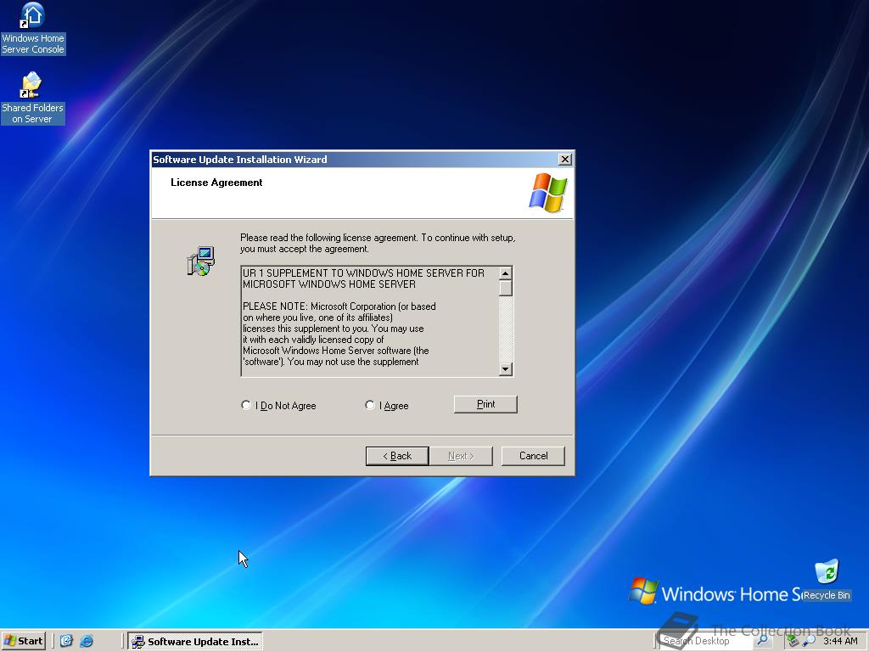The width and height of the screenshot is (869, 652).
Task: Click the license text scroll down arrow
Action: [x=505, y=368]
